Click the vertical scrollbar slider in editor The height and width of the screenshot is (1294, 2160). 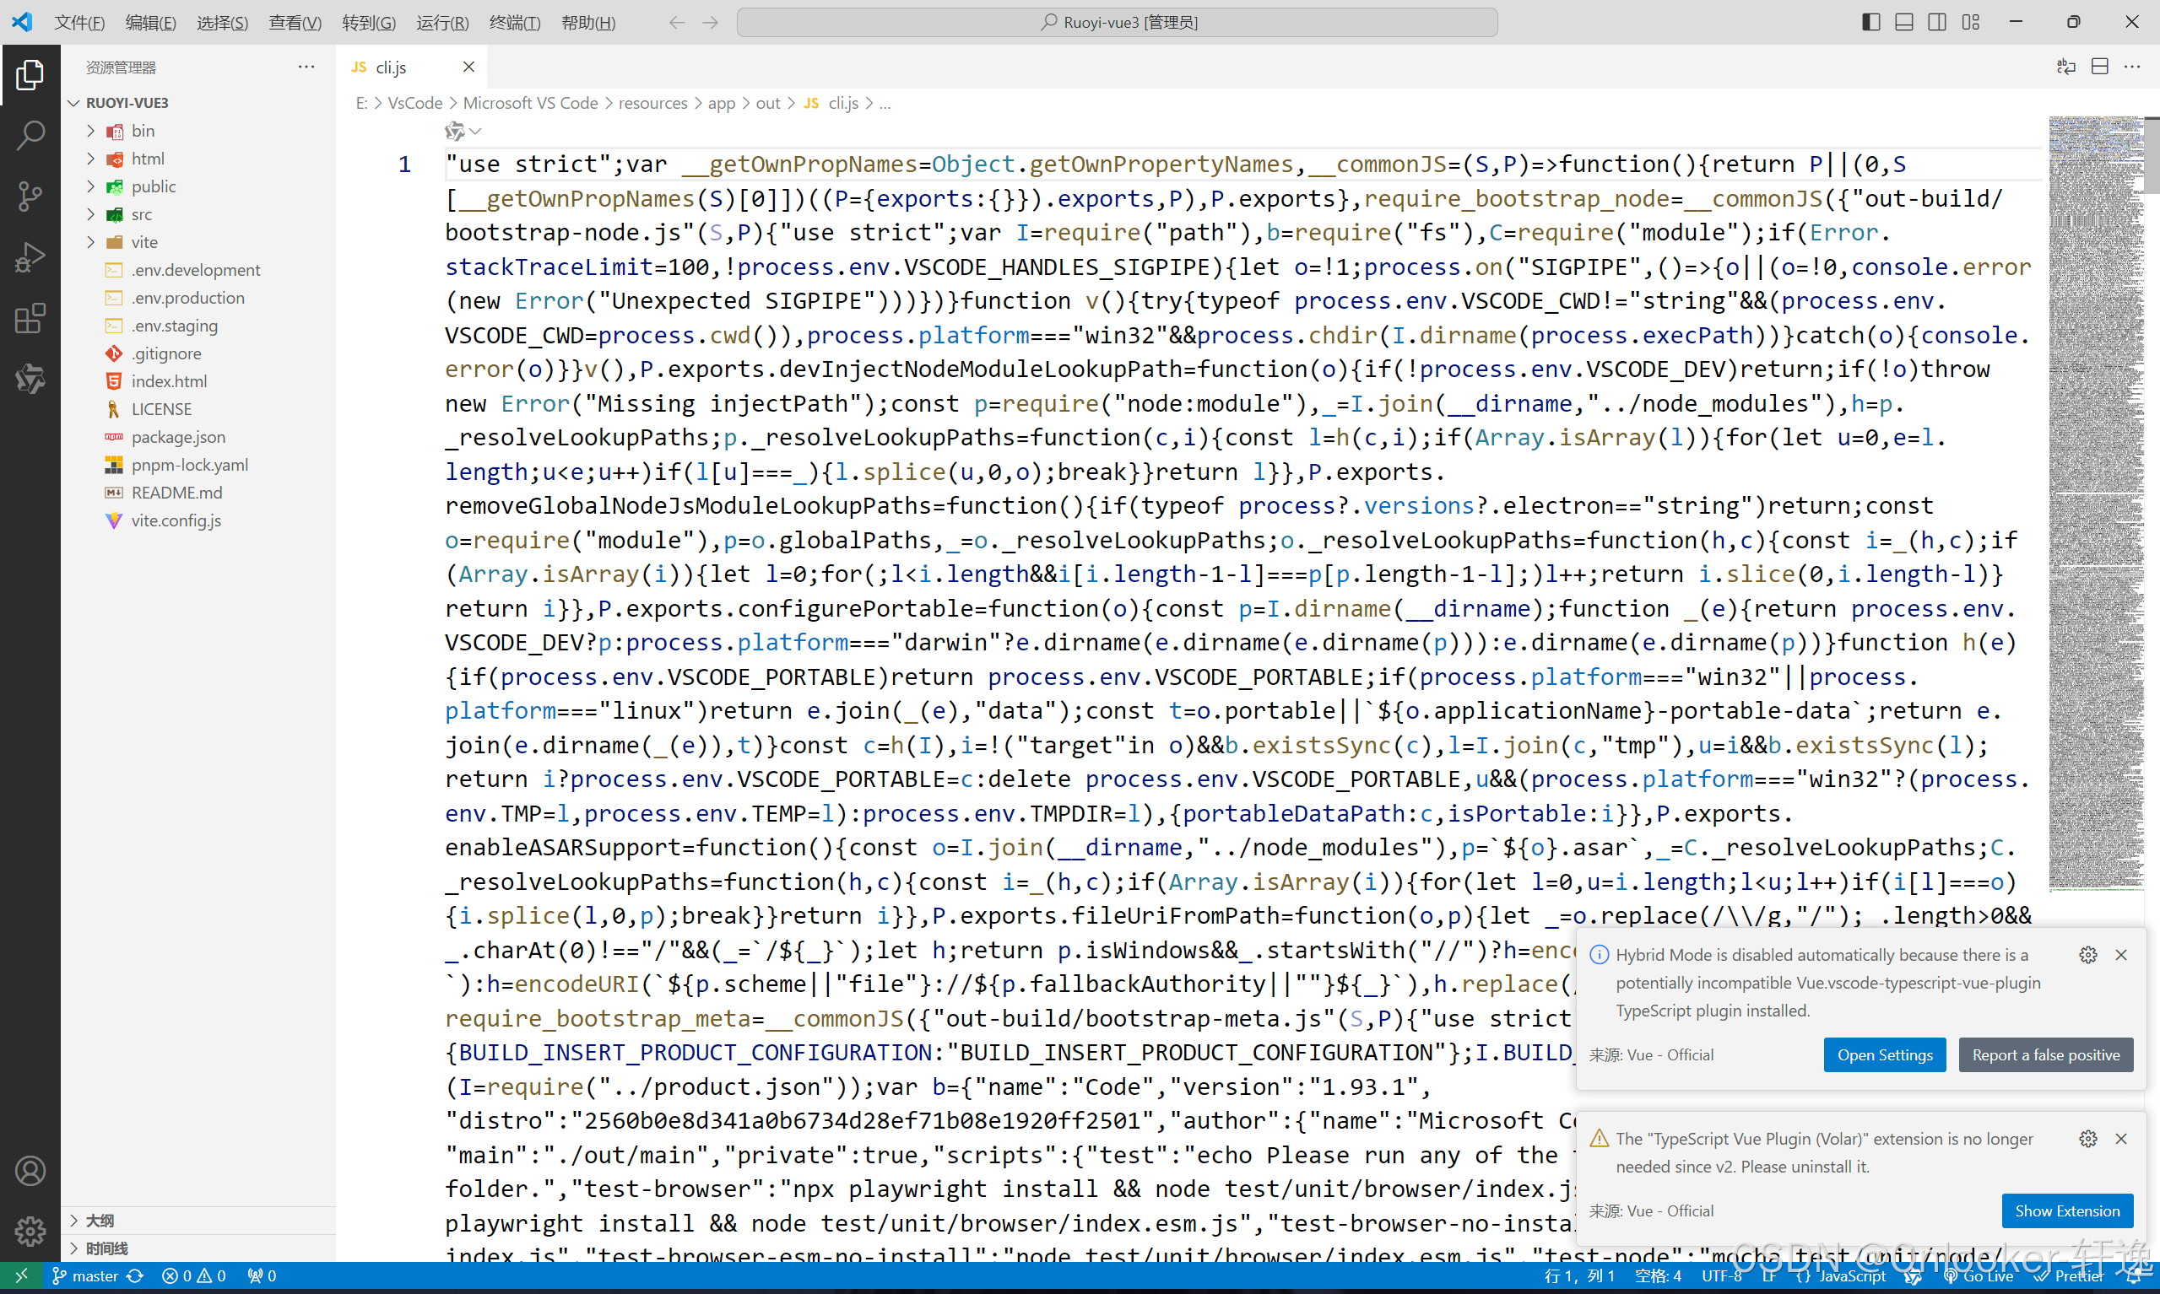click(2152, 157)
